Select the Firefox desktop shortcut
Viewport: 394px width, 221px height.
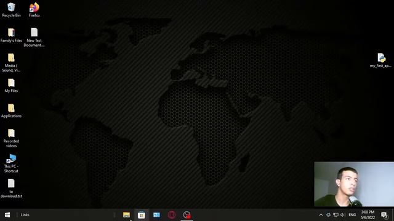[x=34, y=10]
